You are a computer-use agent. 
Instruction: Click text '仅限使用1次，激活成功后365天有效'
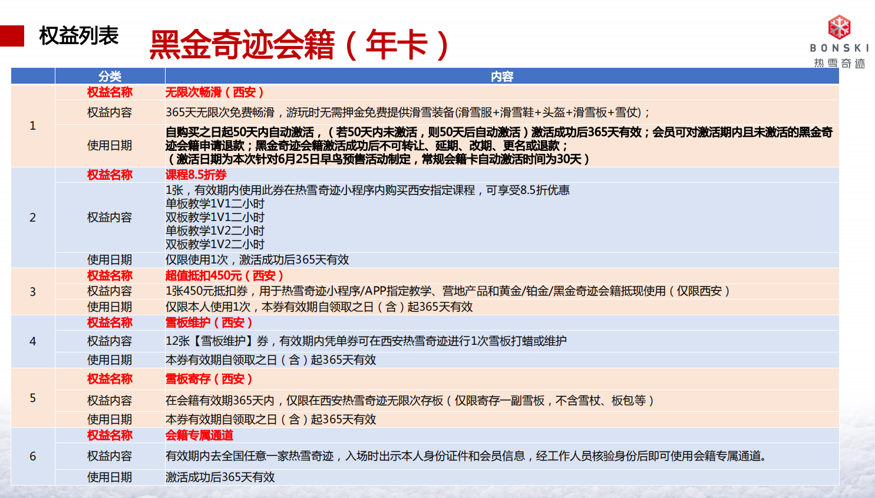(x=257, y=260)
